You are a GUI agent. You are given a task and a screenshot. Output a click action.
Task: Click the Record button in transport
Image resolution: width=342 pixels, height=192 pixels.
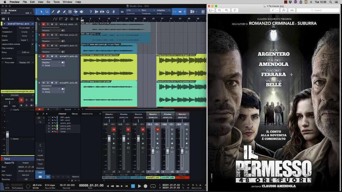(146, 186)
